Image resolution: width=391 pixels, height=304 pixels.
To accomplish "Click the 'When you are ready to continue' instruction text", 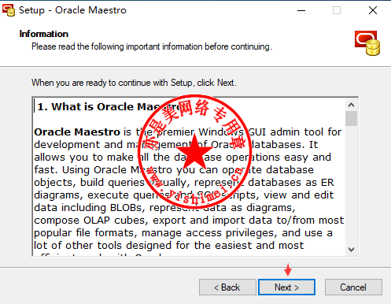I will [134, 83].
